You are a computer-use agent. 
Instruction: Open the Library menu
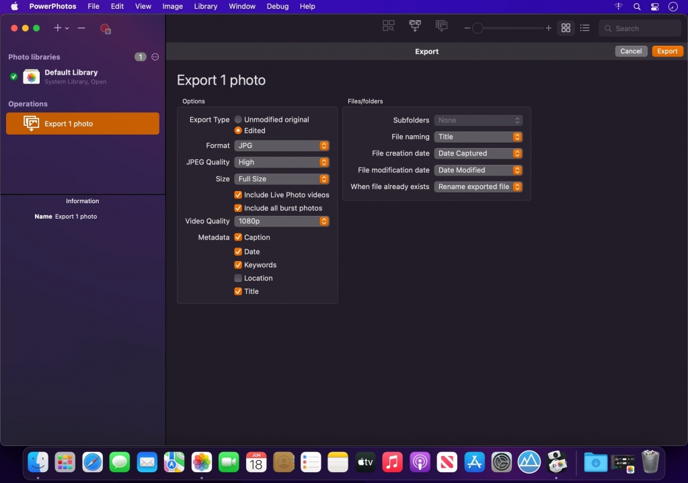click(x=205, y=7)
